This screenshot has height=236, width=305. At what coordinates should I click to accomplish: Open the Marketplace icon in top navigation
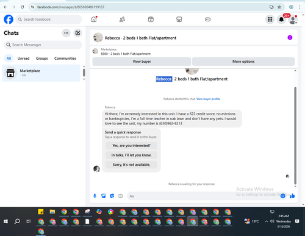(179, 20)
